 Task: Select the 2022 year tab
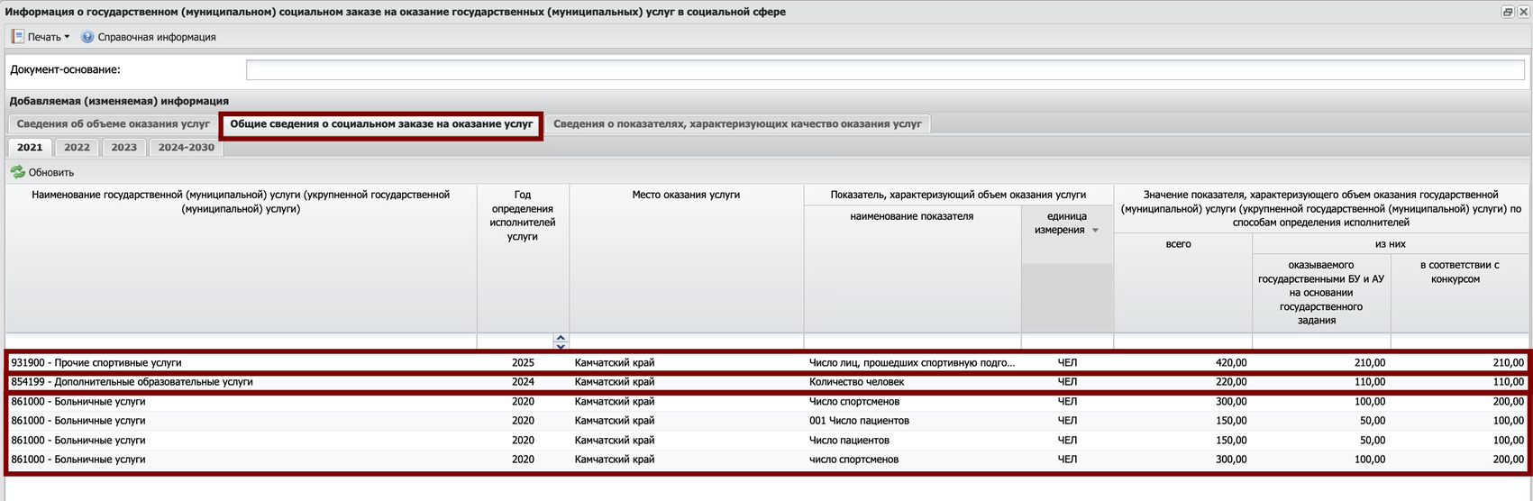tap(77, 148)
